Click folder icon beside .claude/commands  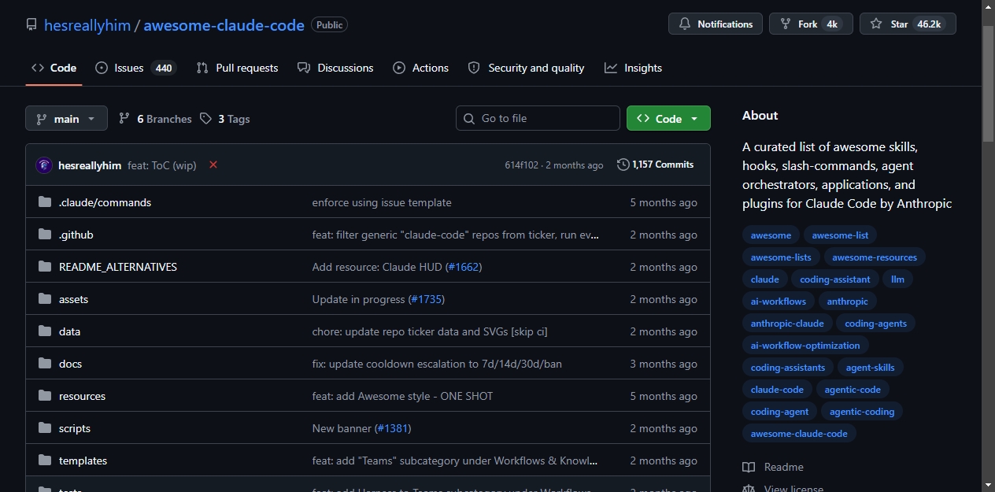pyautogui.click(x=45, y=202)
